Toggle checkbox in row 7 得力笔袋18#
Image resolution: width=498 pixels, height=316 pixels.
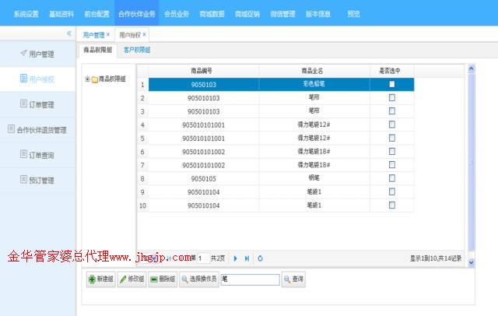pyautogui.click(x=392, y=164)
